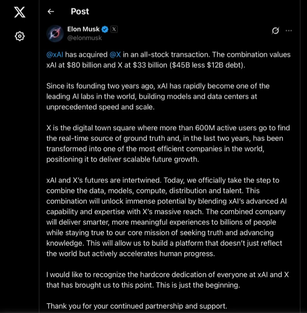Open the settings gear icon
Screen dimensions: 307x313
(x=19, y=36)
